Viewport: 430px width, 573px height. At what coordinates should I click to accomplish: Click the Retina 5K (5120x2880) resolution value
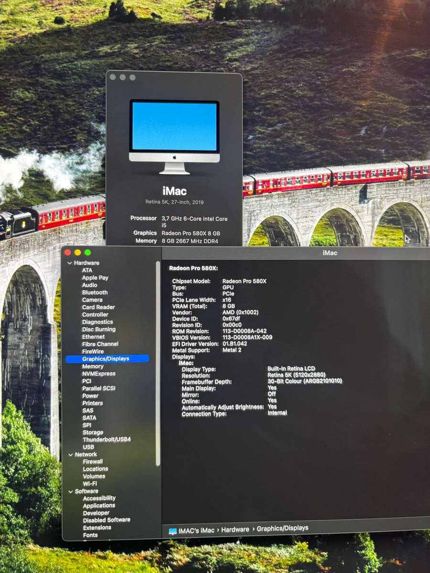point(296,375)
